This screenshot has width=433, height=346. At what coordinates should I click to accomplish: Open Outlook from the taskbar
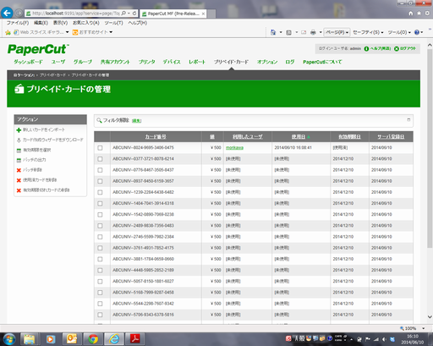(72, 338)
